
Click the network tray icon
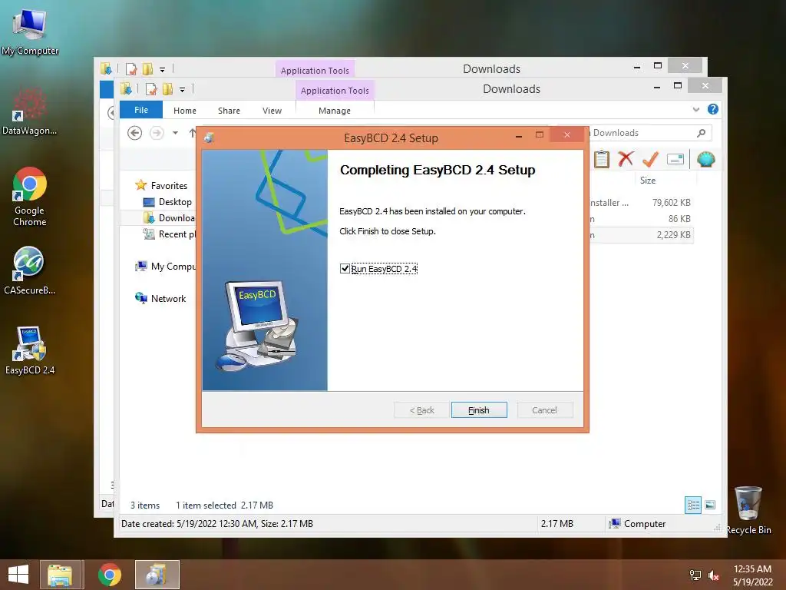click(x=695, y=575)
